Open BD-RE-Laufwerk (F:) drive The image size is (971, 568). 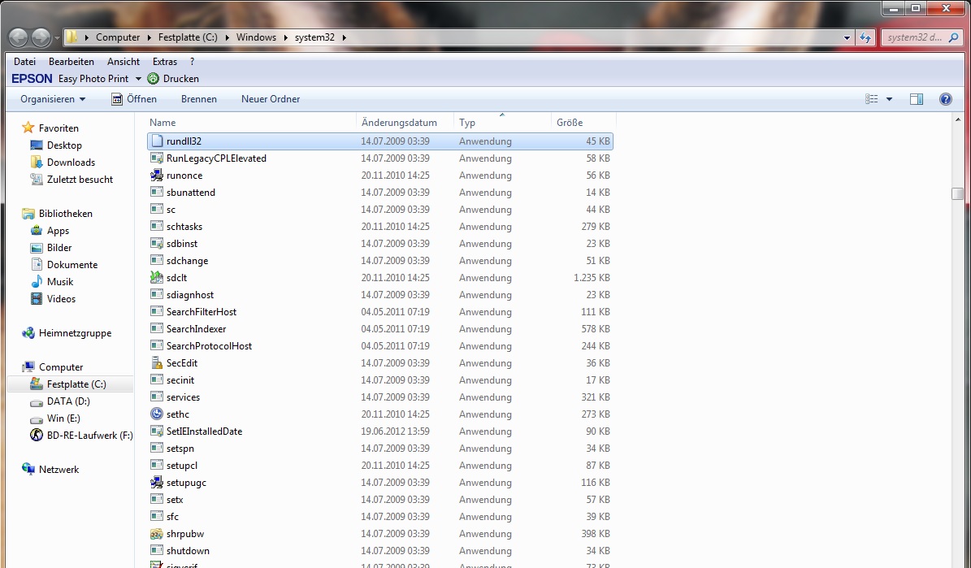81,436
